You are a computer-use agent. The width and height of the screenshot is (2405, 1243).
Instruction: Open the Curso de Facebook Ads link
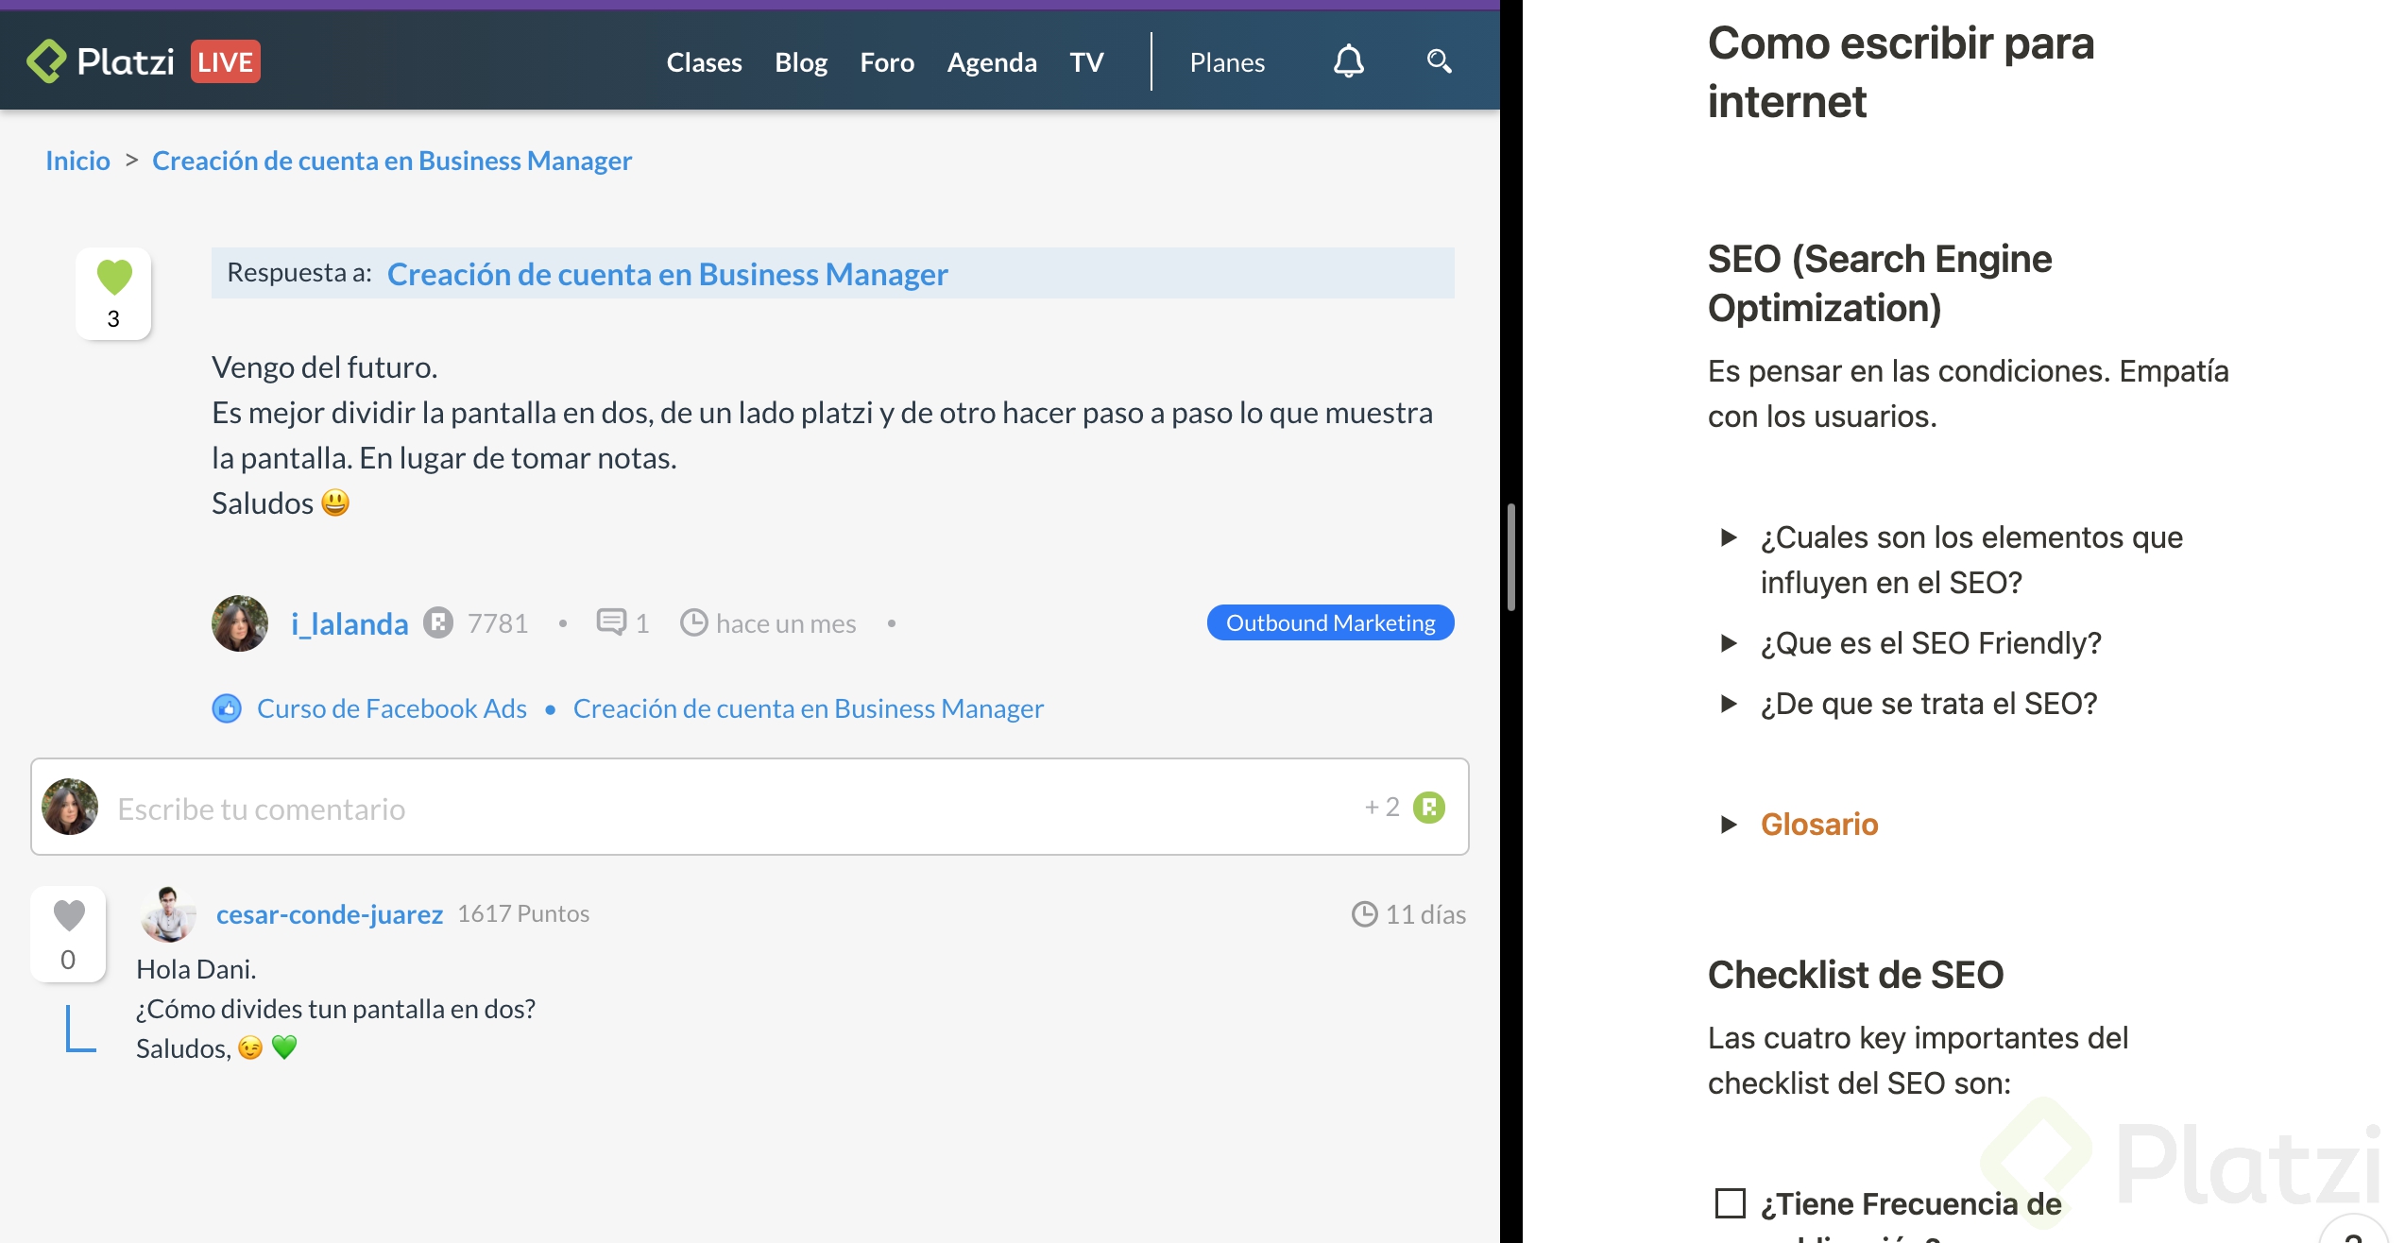[392, 708]
